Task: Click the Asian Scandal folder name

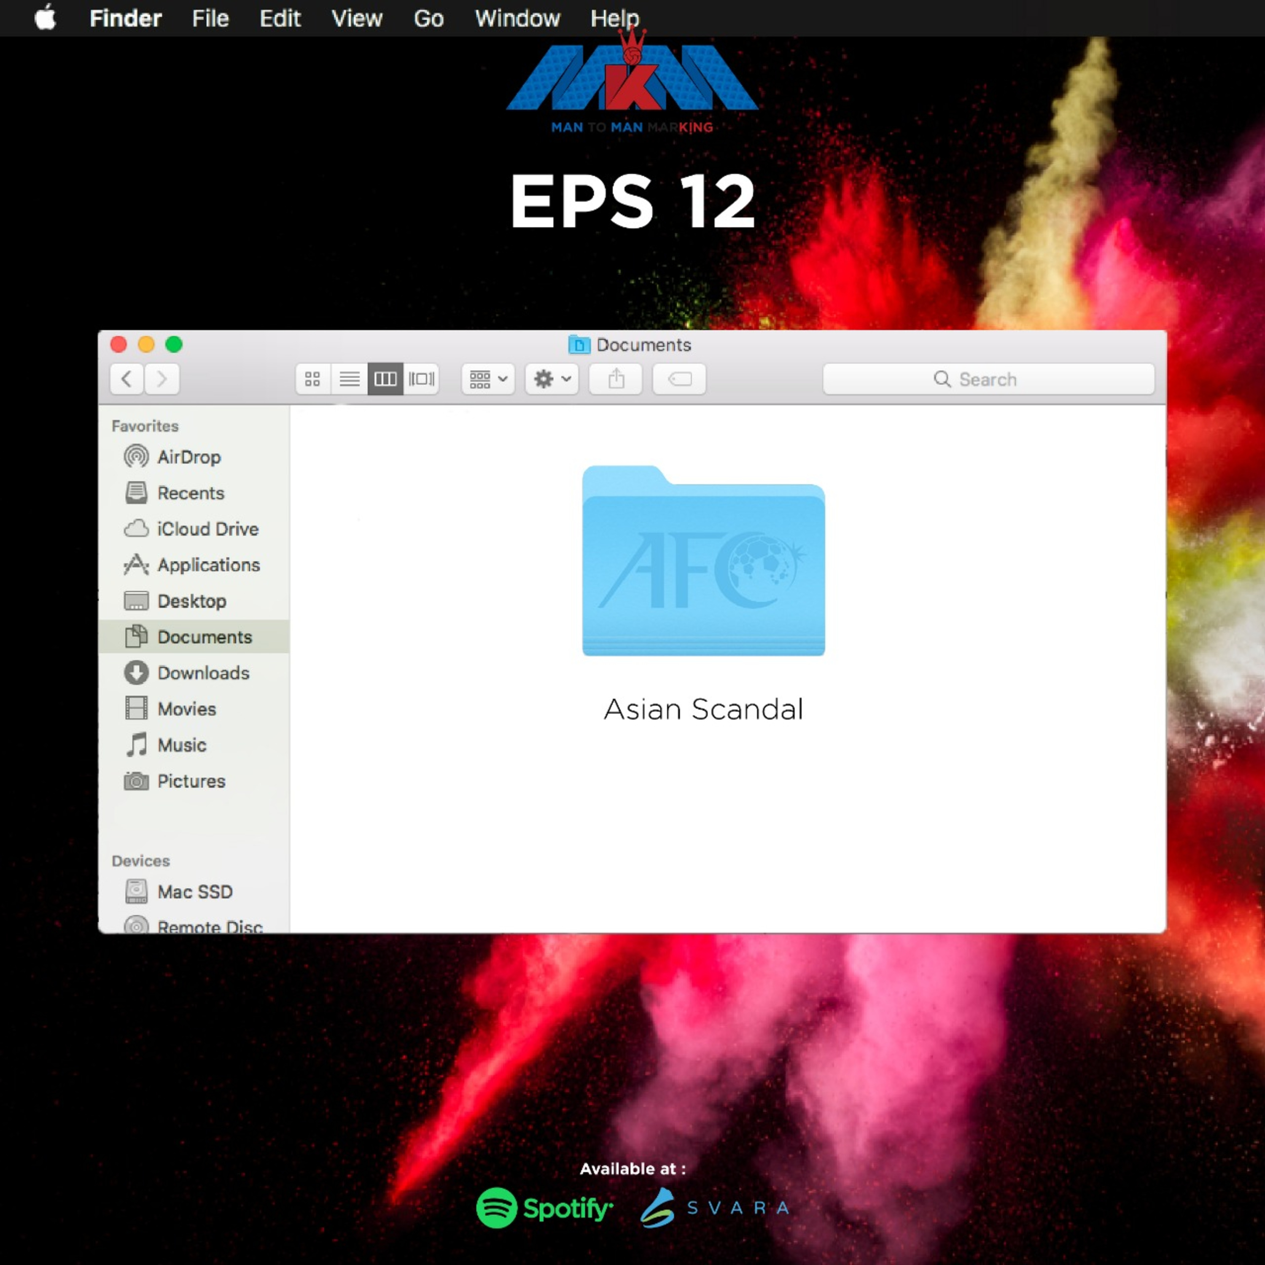Action: [x=703, y=710]
